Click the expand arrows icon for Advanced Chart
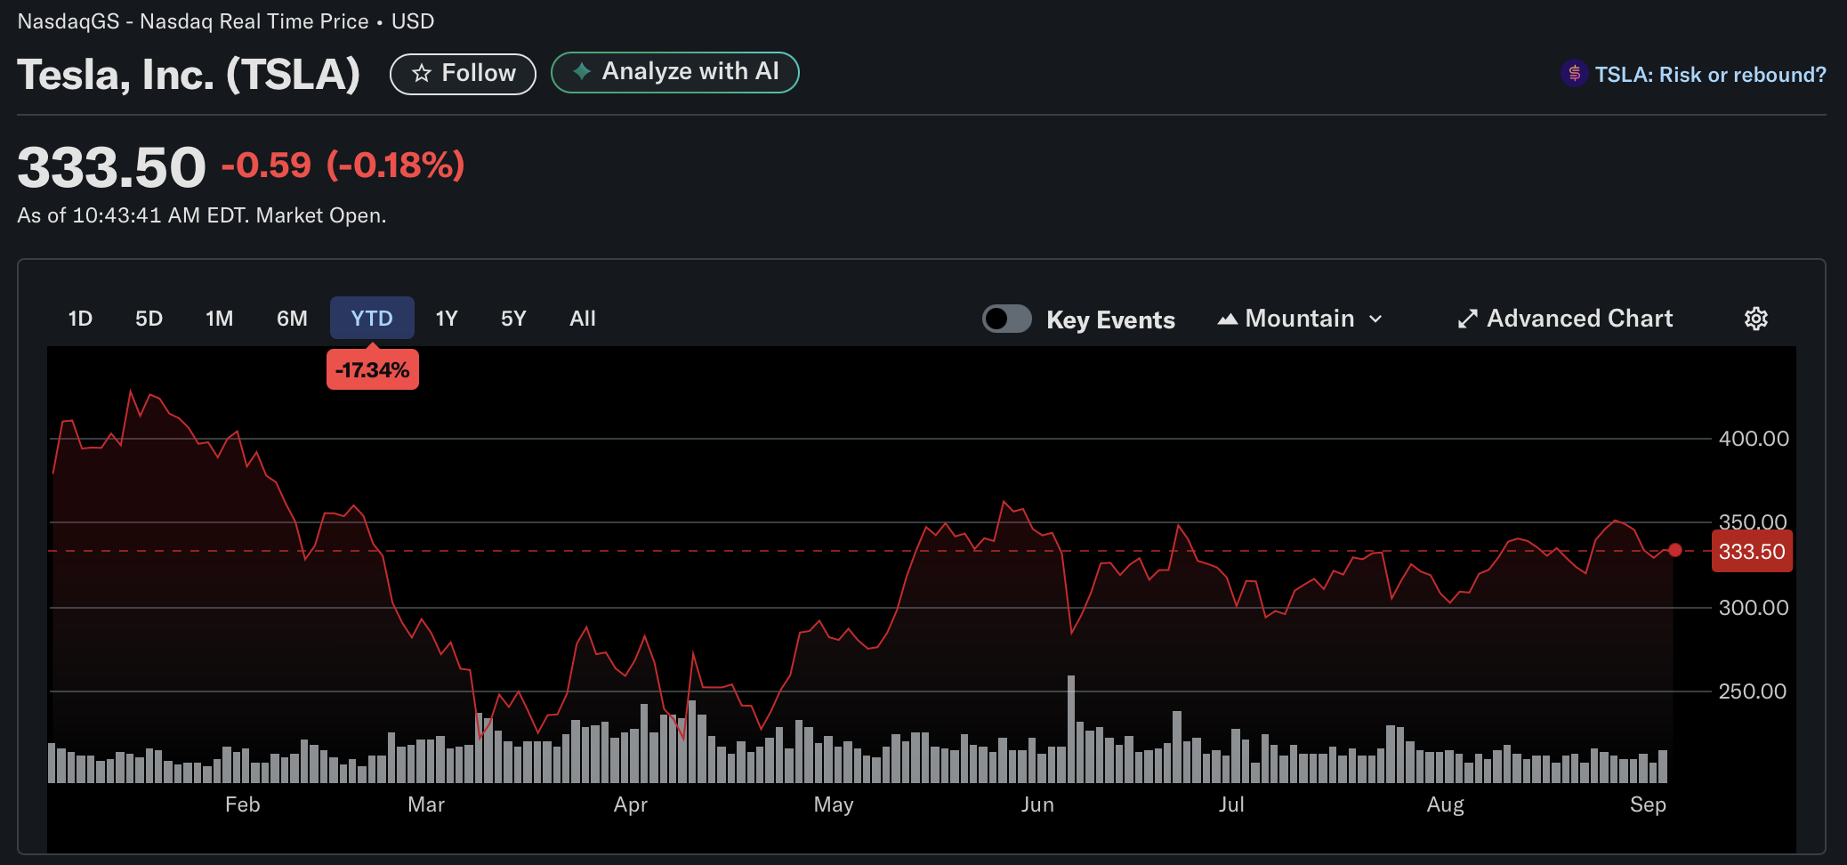The height and width of the screenshot is (865, 1847). 1467,319
